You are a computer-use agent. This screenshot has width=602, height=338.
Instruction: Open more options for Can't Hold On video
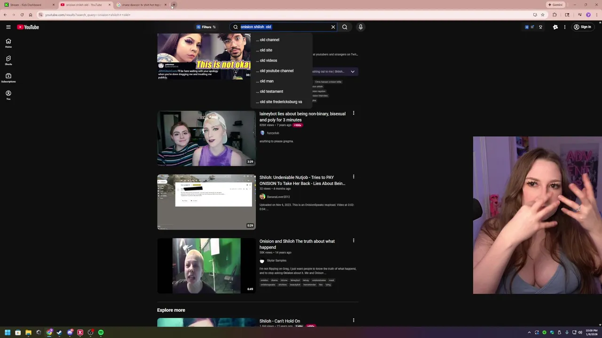point(354,321)
